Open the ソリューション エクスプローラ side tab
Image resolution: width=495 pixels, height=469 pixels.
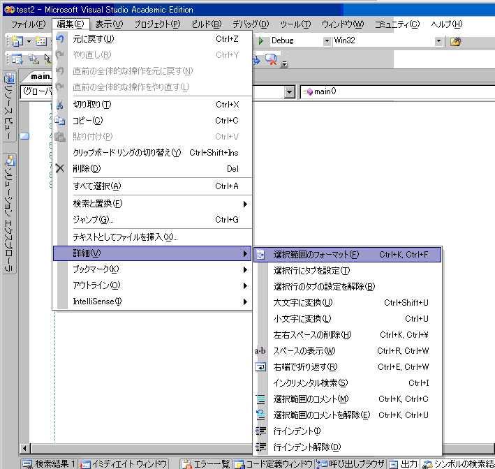(9, 213)
